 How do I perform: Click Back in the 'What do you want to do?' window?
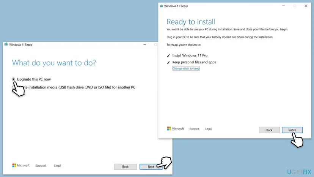tap(126, 167)
